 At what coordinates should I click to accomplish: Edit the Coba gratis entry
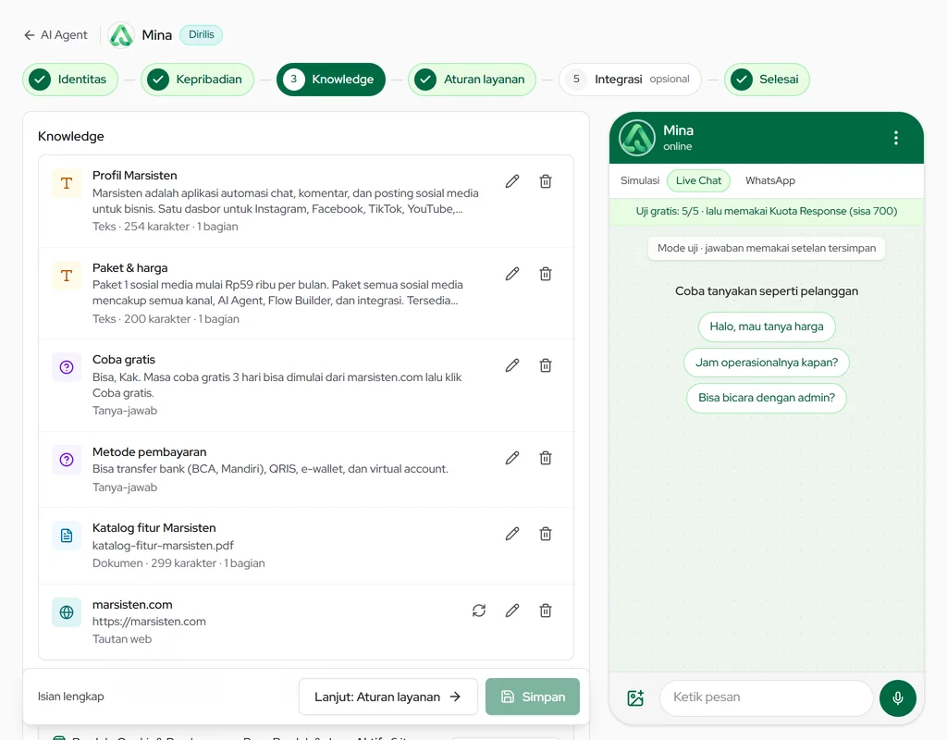coord(512,365)
